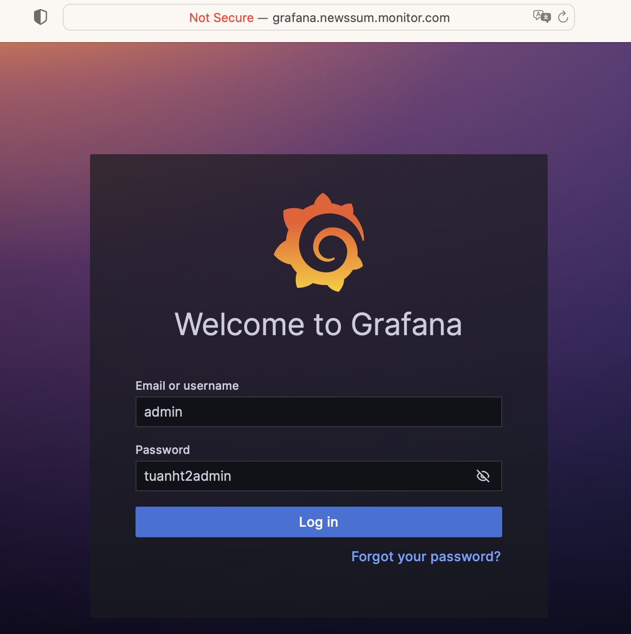Click the privacy shield icon in the browser toolbar
This screenshot has width=631, height=634.
pos(41,17)
